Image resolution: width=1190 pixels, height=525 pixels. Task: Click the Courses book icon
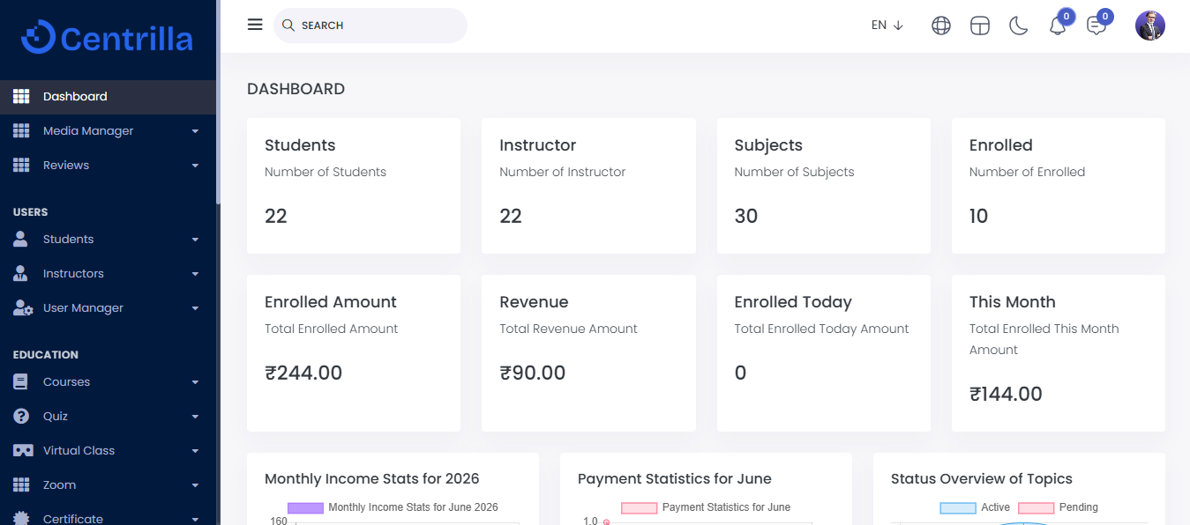[21, 381]
